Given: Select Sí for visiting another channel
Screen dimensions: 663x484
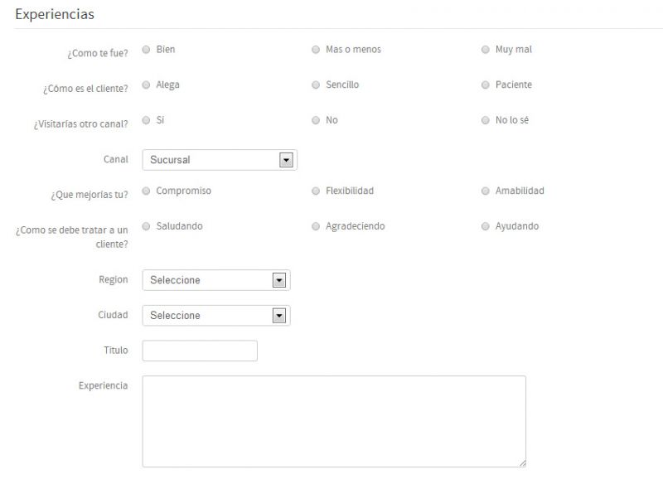Looking at the screenshot, I should coord(146,120).
